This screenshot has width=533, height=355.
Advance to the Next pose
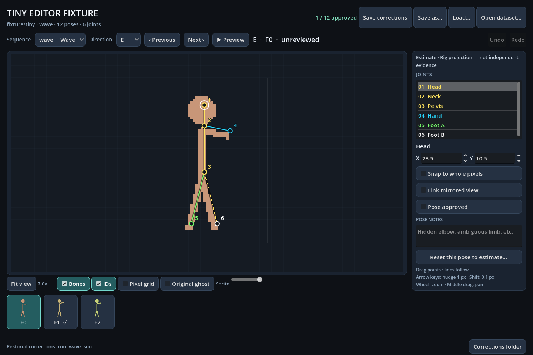coord(196,40)
